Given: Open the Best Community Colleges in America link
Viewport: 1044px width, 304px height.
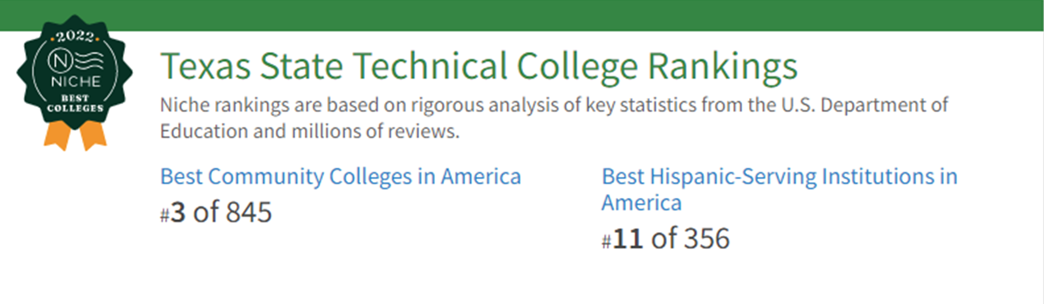Looking at the screenshot, I should coord(341,177).
